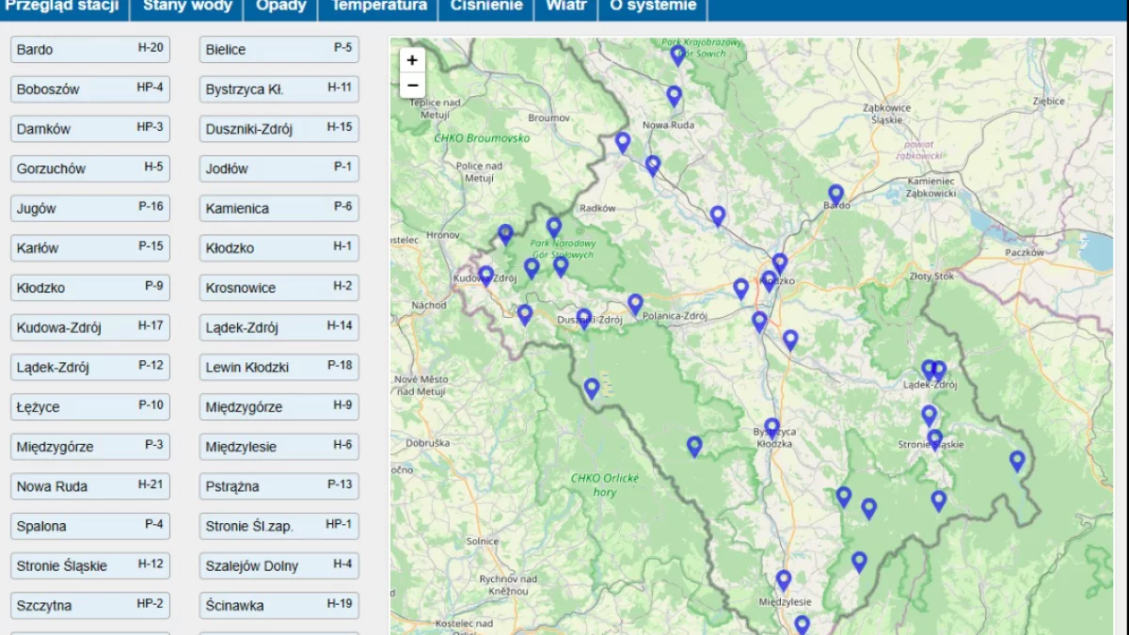This screenshot has height=635, width=1129.
Task: Choose the Nowa Ruda H-21 station
Action: (x=90, y=486)
